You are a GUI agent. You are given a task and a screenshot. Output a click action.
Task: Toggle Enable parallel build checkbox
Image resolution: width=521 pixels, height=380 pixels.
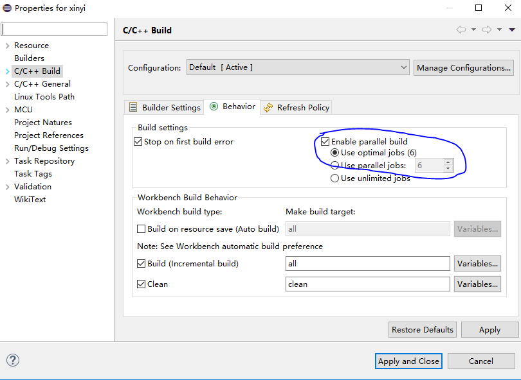325,142
